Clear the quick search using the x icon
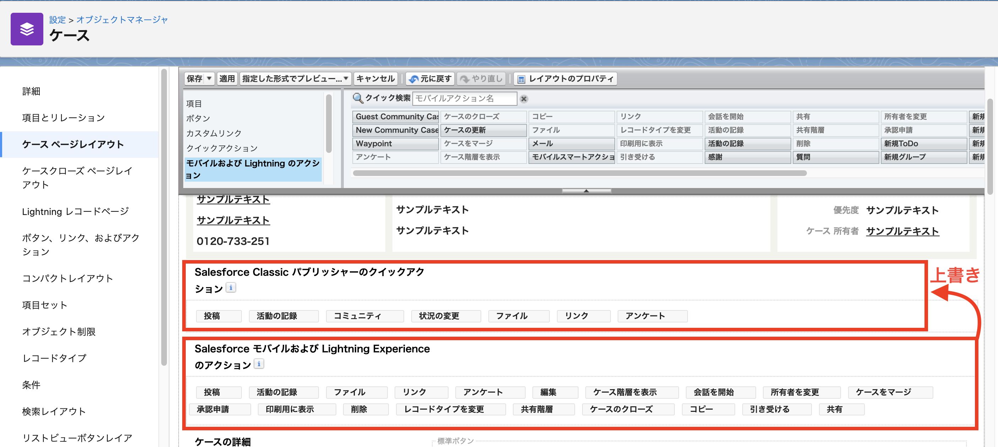 tap(524, 99)
